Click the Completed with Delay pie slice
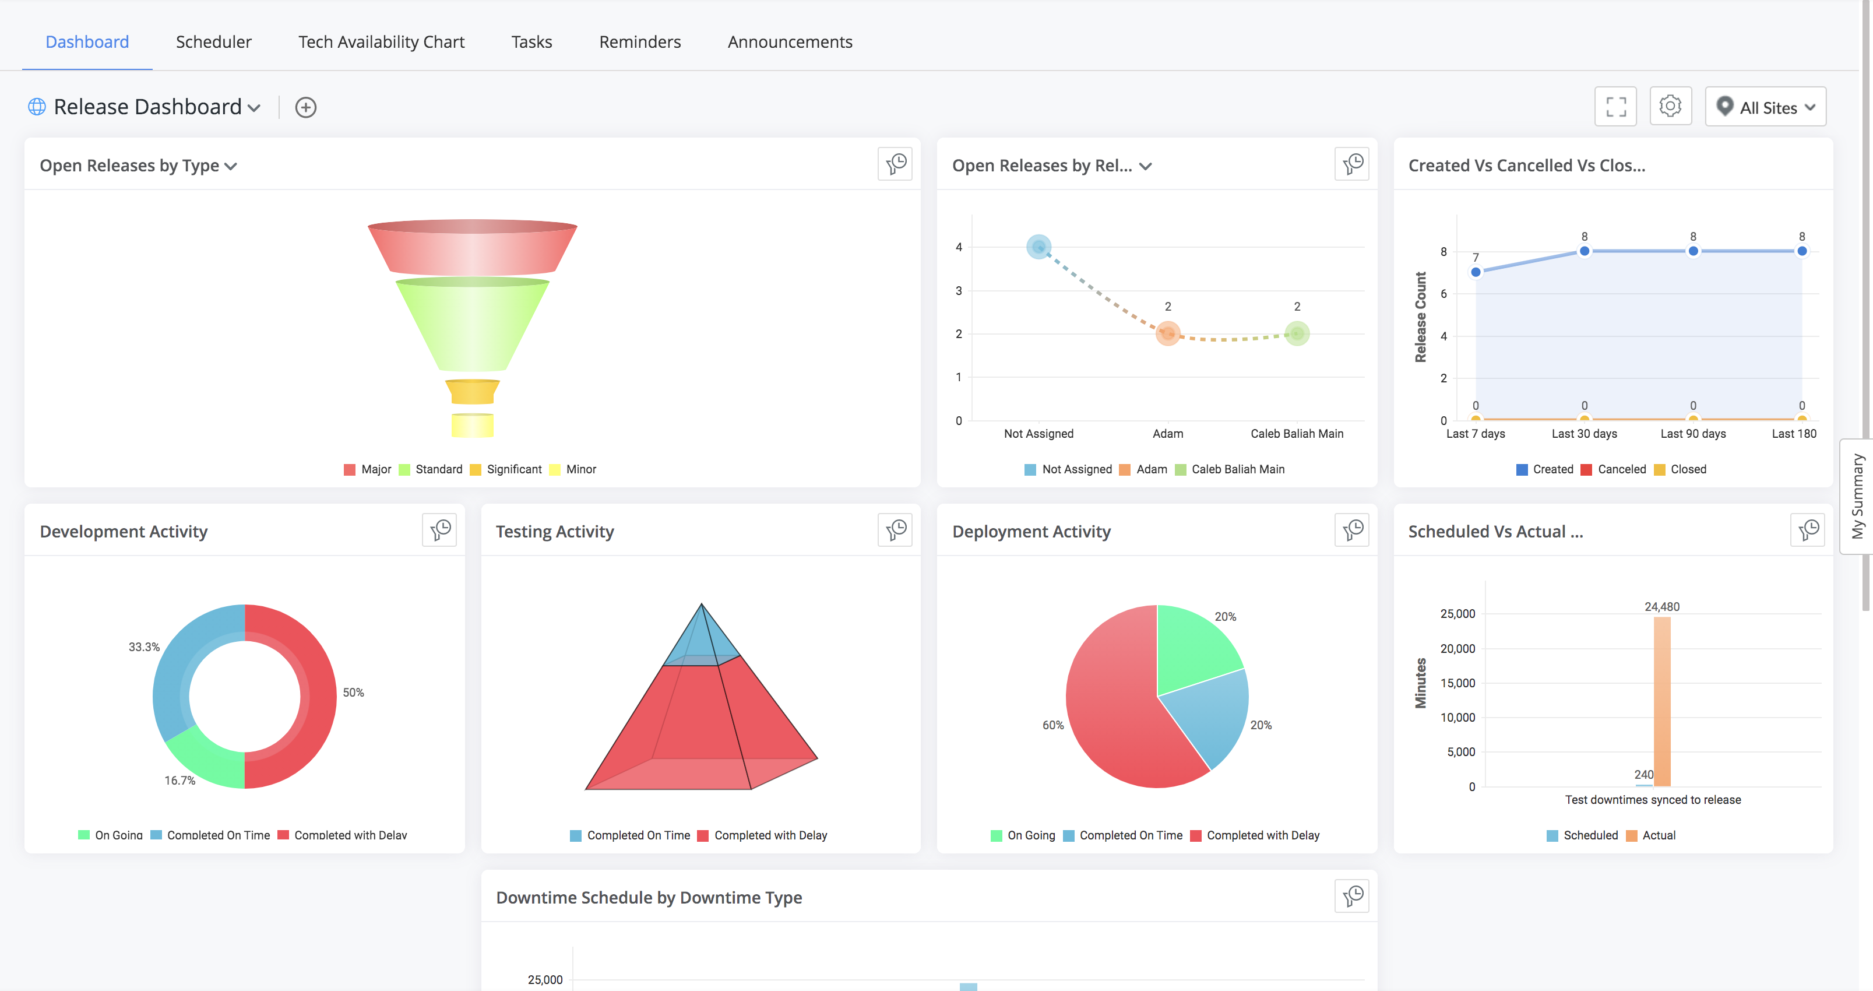This screenshot has width=1873, height=991. 1115,720
